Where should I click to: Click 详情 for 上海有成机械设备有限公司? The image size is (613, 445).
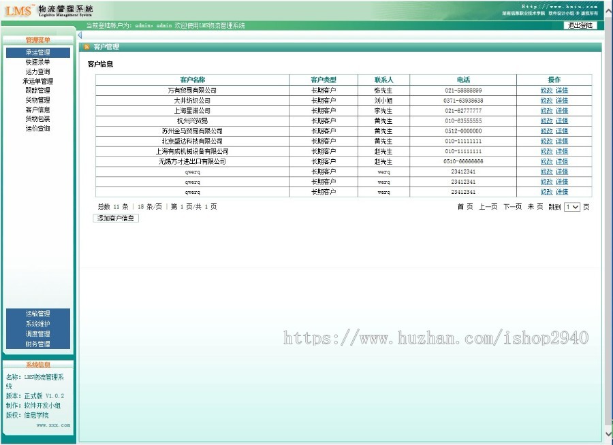tap(562, 151)
